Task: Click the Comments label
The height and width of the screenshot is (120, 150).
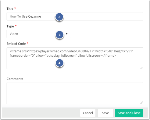Action: pyautogui.click(x=15, y=79)
